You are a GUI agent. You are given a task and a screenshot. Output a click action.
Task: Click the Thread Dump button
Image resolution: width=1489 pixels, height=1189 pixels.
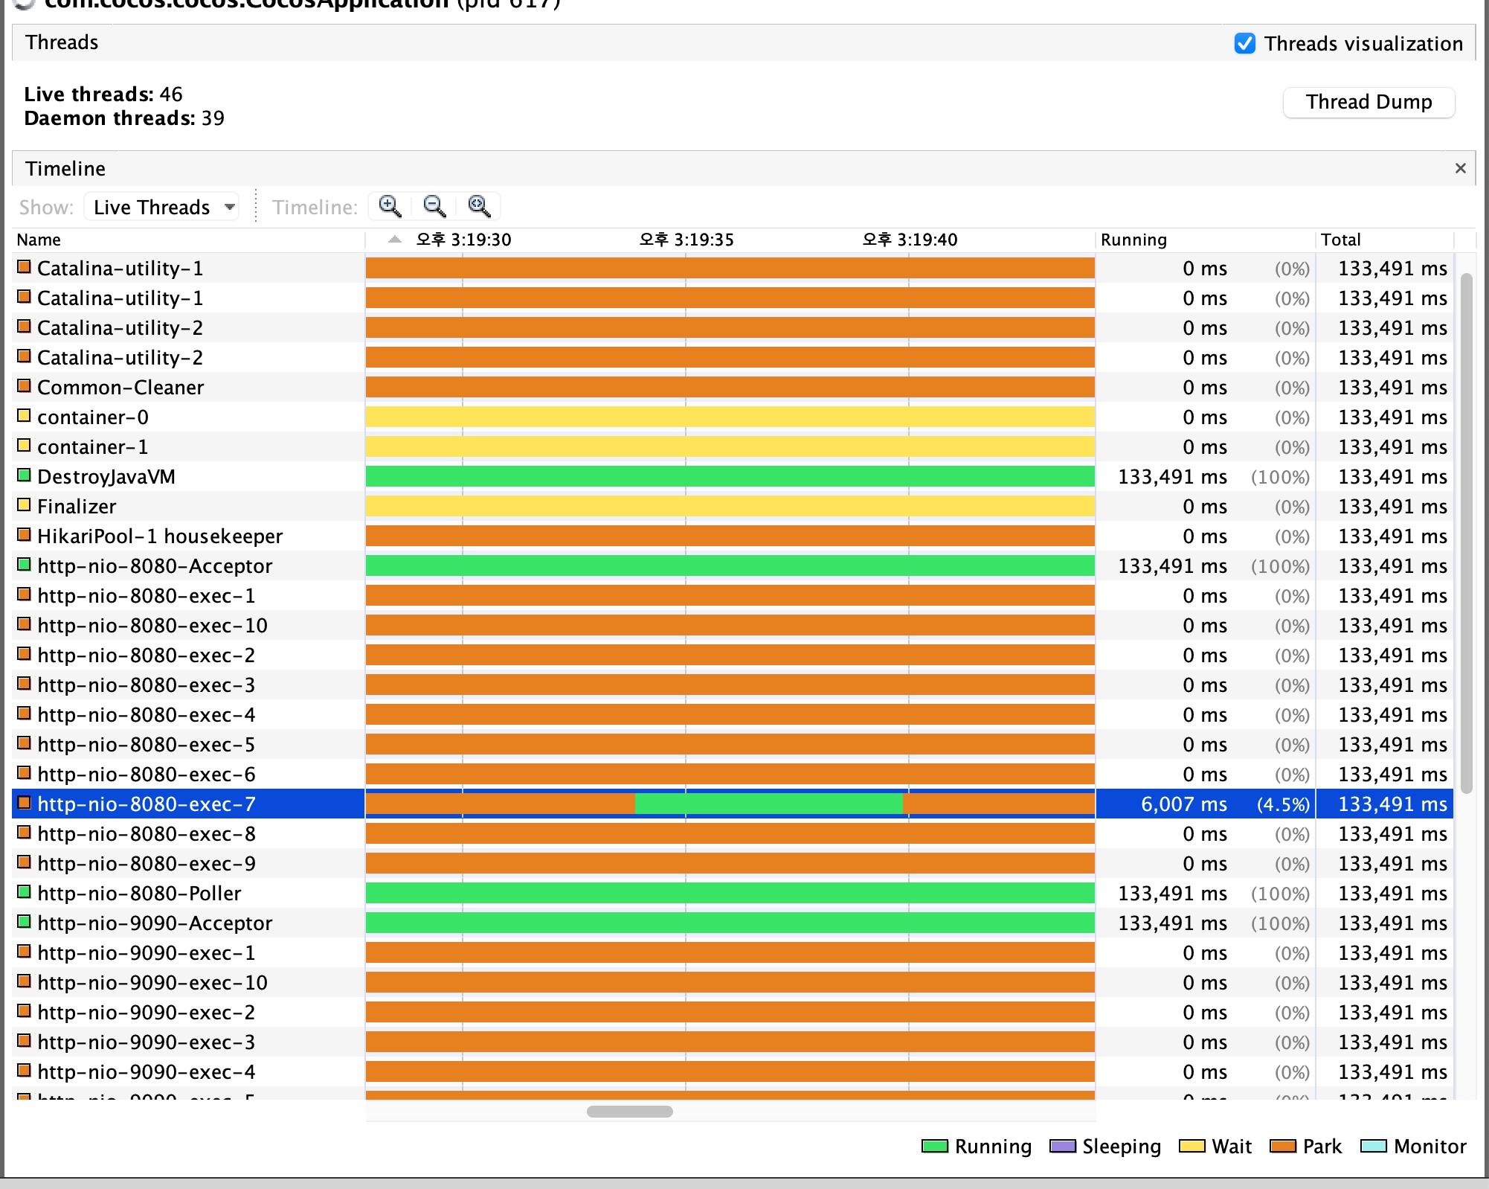tap(1368, 102)
